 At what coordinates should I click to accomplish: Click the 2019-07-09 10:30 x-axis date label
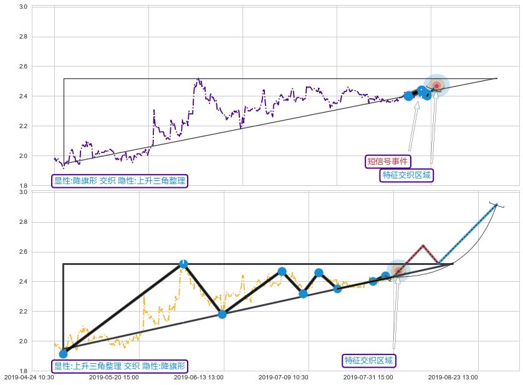[283, 377]
